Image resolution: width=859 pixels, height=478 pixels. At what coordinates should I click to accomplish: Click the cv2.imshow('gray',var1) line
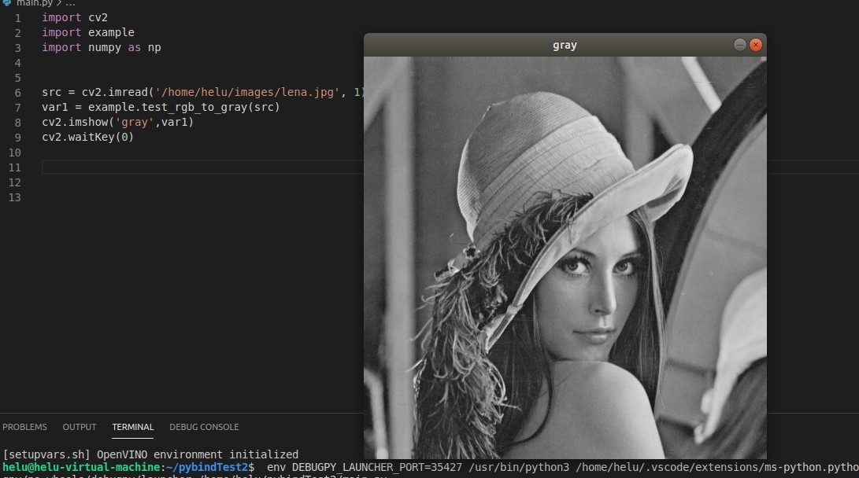pyautogui.click(x=118, y=122)
